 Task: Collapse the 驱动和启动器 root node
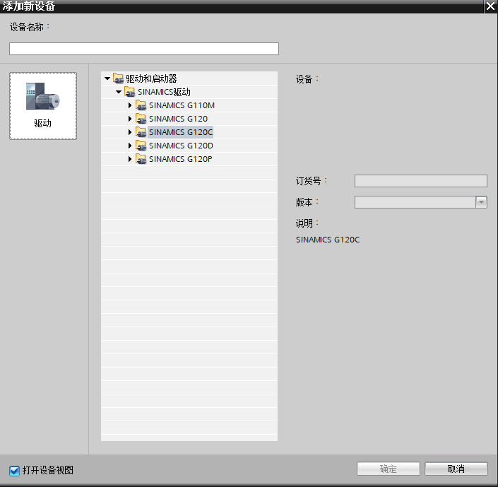[107, 78]
